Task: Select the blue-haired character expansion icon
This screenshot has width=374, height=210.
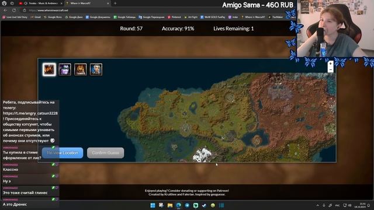Action: 96,69
